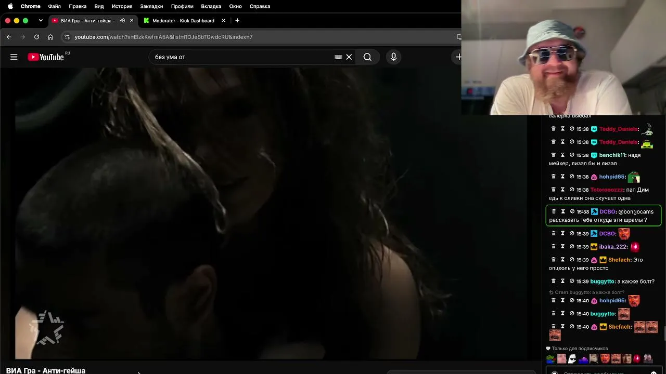Open the Apple menu
Viewport: 666px width, 374px height.
(10, 6)
